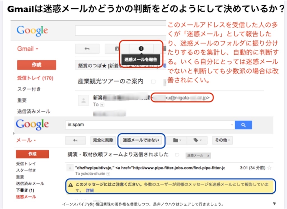
Task: Open 送信済みメール in upper sidebar
Action: coord(34,111)
